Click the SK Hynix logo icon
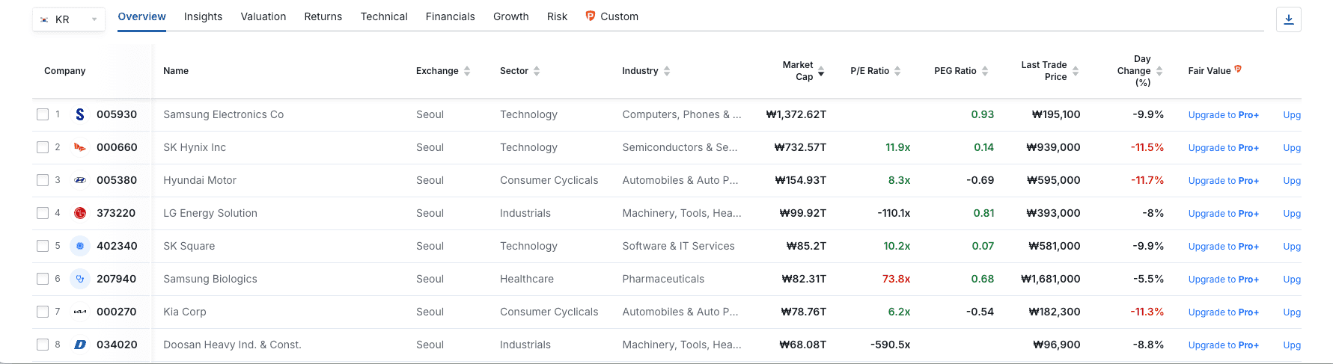The height and width of the screenshot is (364, 1333). click(x=80, y=147)
